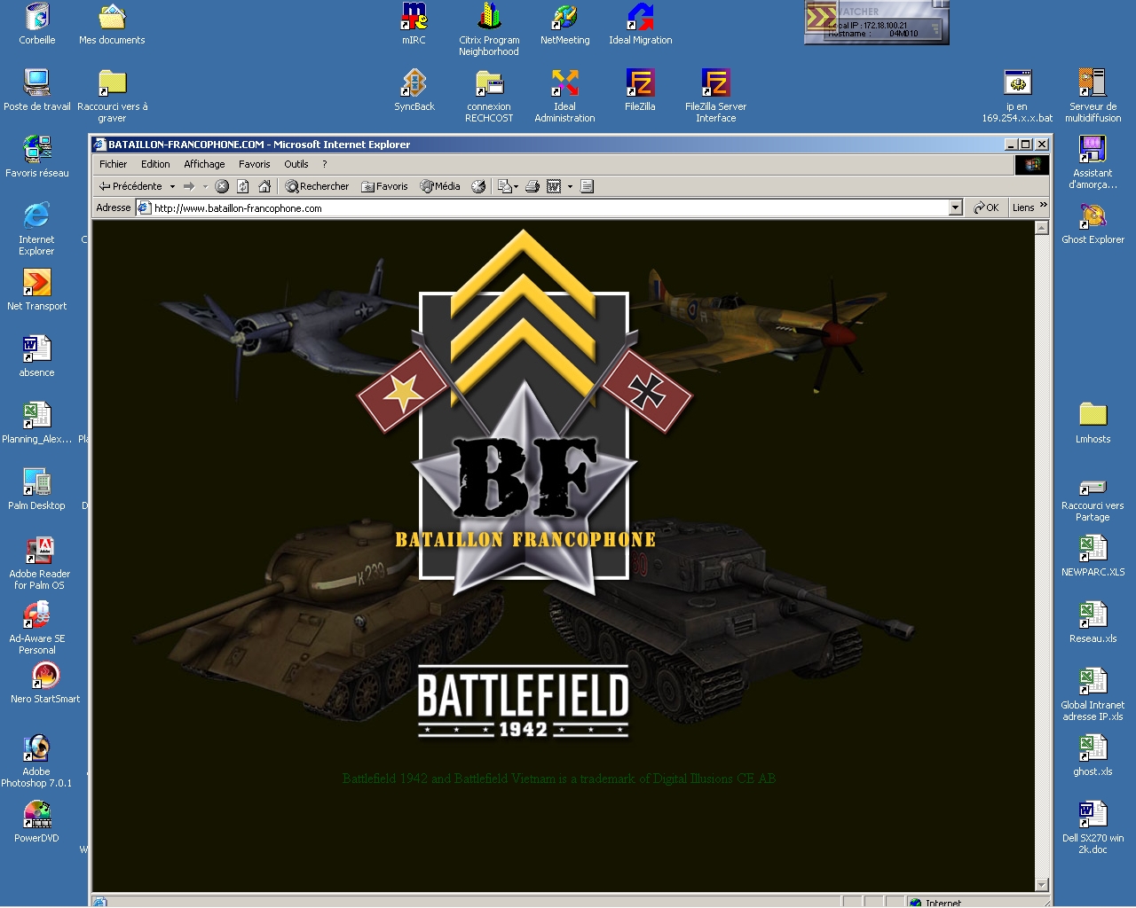The image size is (1136, 908).
Task: Click the page scrollbar up arrow
Action: (x=1042, y=228)
